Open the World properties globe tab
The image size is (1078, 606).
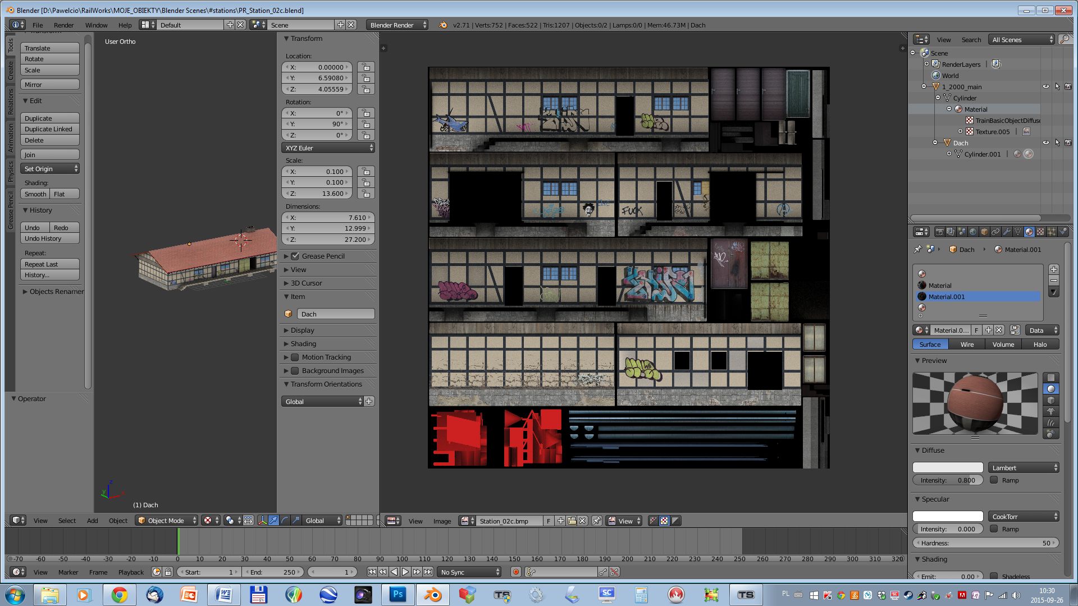point(973,232)
